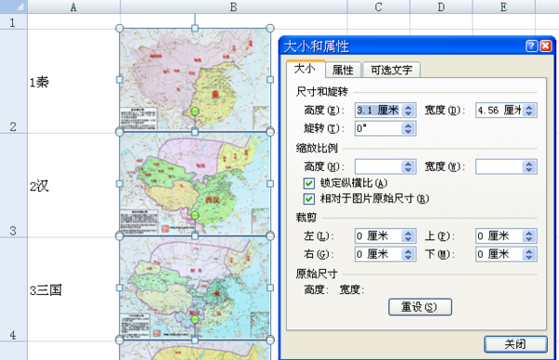
Task: Toggle the 相对于图片原始尺寸 checkbox
Action: (x=309, y=199)
